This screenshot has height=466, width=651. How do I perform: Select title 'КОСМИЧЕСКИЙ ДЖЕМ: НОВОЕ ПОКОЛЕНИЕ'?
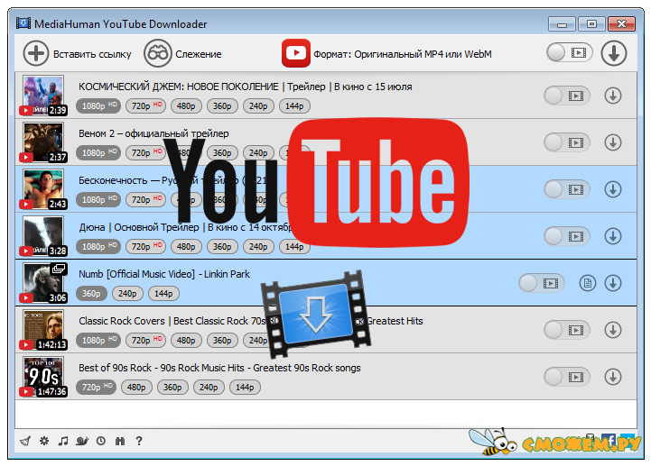click(179, 87)
